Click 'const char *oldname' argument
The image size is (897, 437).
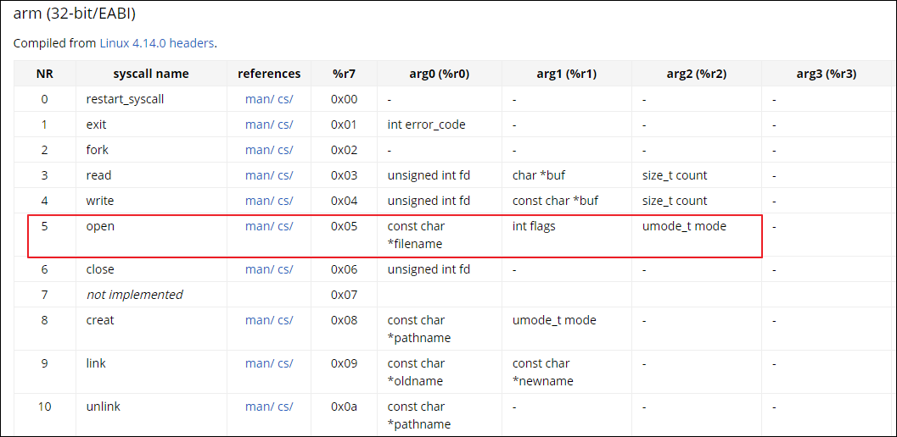tap(417, 372)
